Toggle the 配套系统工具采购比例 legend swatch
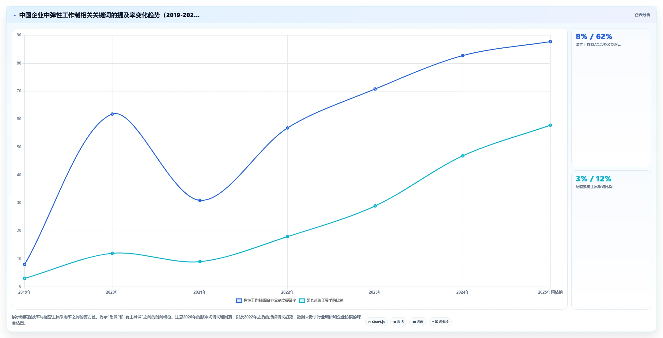Viewport: 663px width, 338px height. tap(302, 300)
